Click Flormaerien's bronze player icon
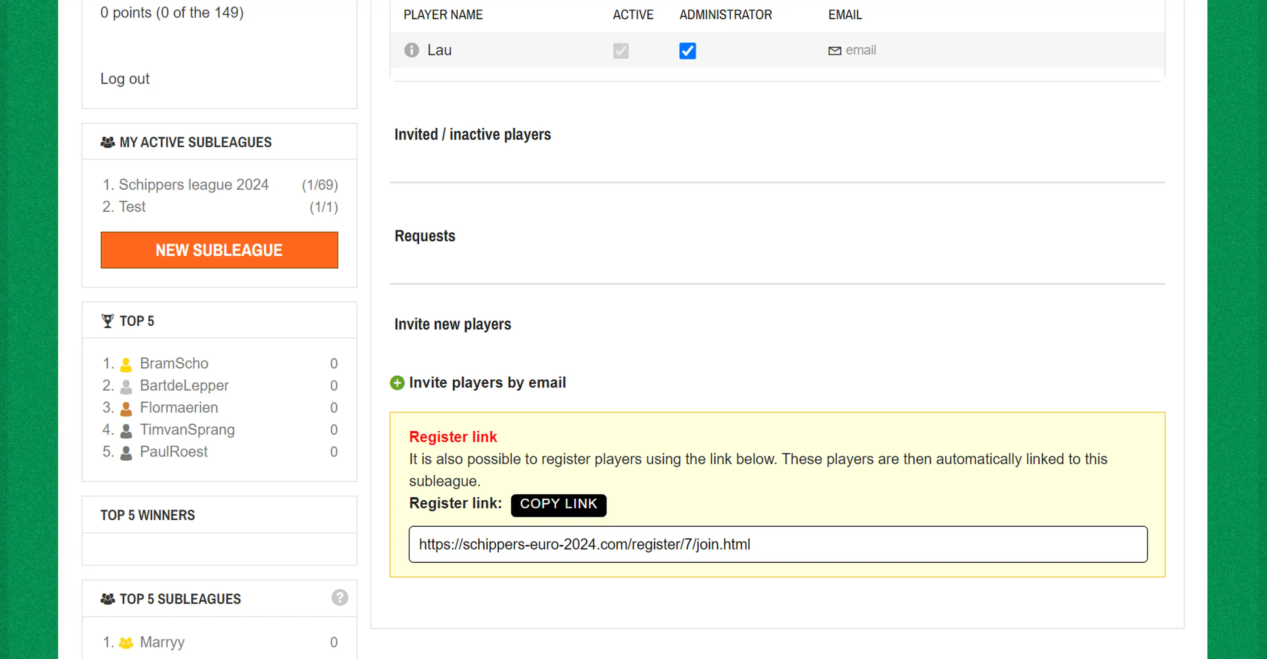Image resolution: width=1267 pixels, height=659 pixels. coord(126,408)
